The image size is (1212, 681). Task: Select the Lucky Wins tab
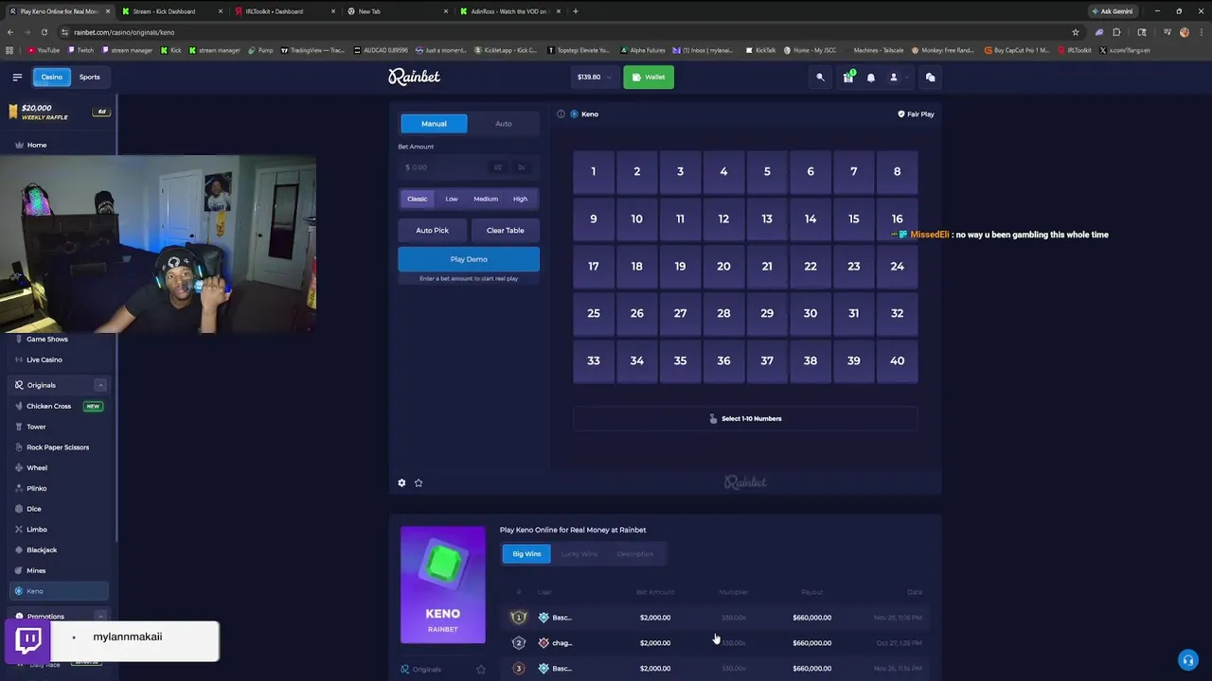click(x=579, y=554)
